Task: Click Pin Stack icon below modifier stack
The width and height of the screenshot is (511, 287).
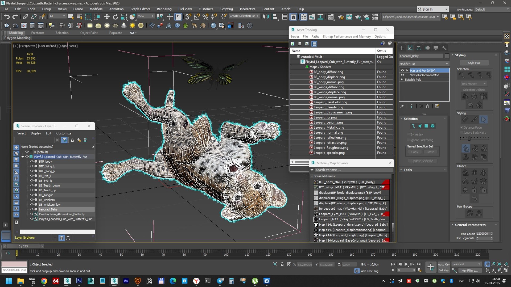Action: click(402, 106)
